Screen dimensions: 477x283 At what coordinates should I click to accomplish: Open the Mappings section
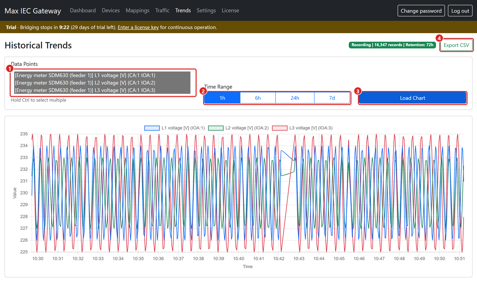(138, 10)
